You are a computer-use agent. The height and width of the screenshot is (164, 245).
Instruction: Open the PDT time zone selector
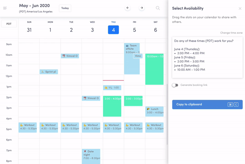click(9, 24)
